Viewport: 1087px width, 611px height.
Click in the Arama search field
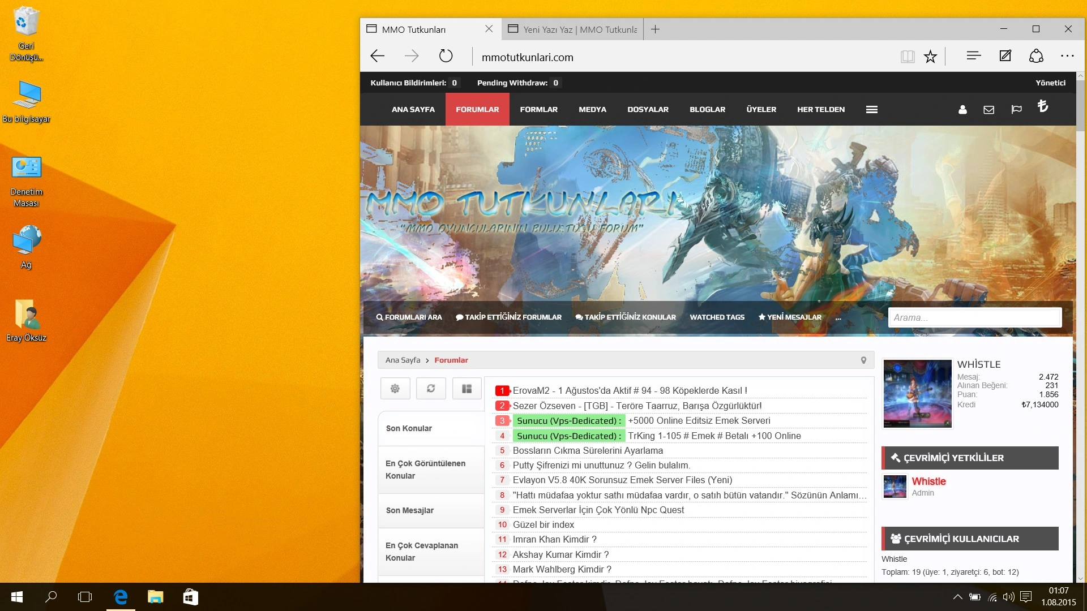point(974,317)
